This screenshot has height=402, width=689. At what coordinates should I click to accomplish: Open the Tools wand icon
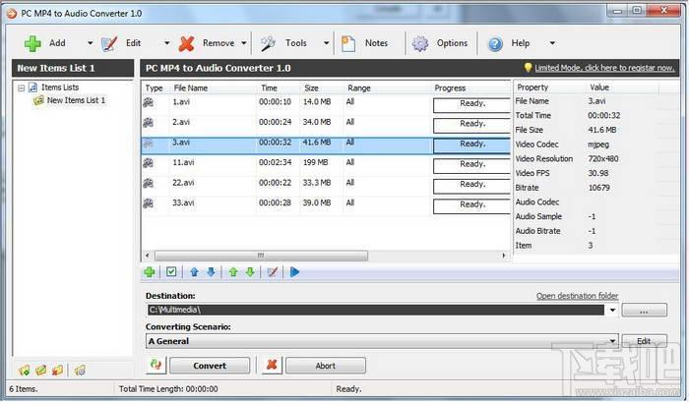click(268, 43)
